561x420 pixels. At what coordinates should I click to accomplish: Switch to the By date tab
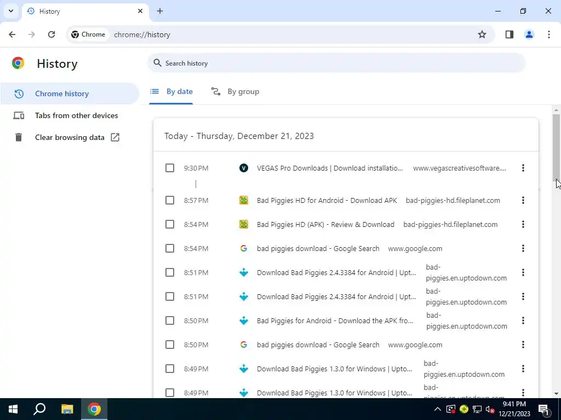coord(171,92)
